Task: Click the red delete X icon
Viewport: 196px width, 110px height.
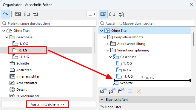Action: [x=139, y=91]
